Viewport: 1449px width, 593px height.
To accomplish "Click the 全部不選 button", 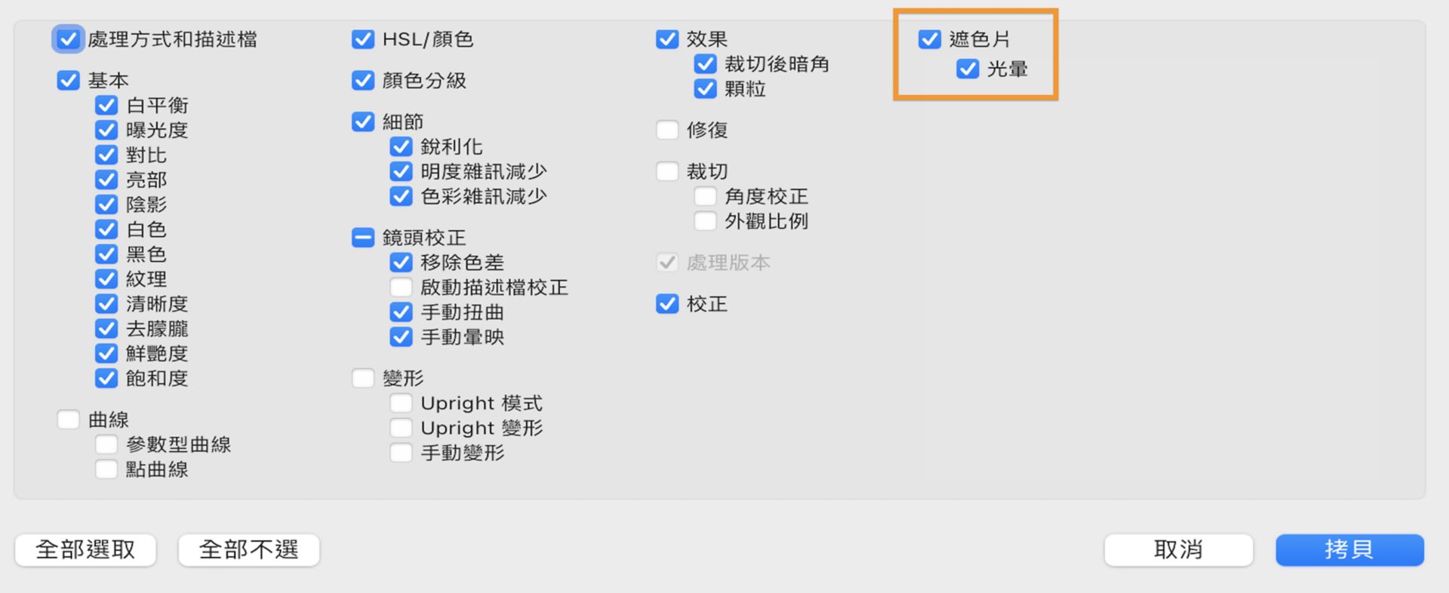I will pos(248,550).
